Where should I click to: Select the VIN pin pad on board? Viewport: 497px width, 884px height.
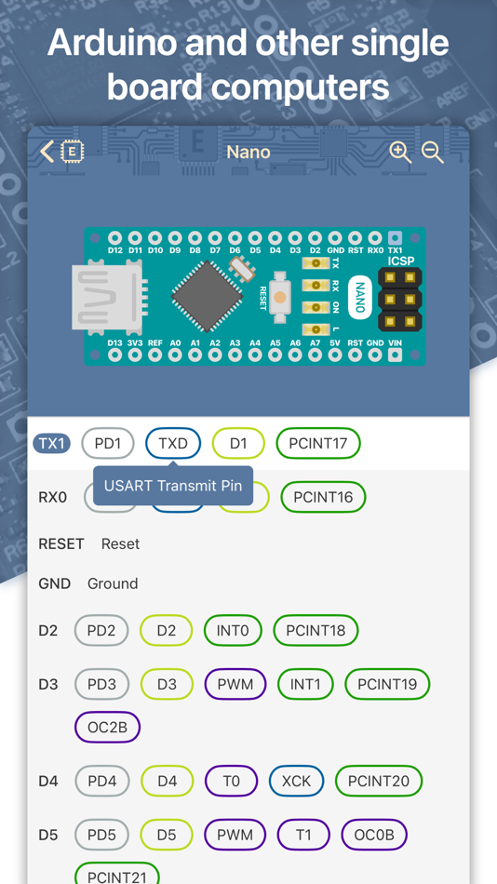[x=396, y=355]
